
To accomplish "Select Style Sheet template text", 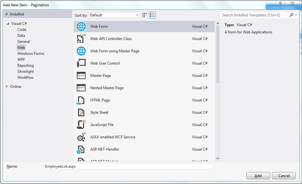I will click(x=99, y=112).
